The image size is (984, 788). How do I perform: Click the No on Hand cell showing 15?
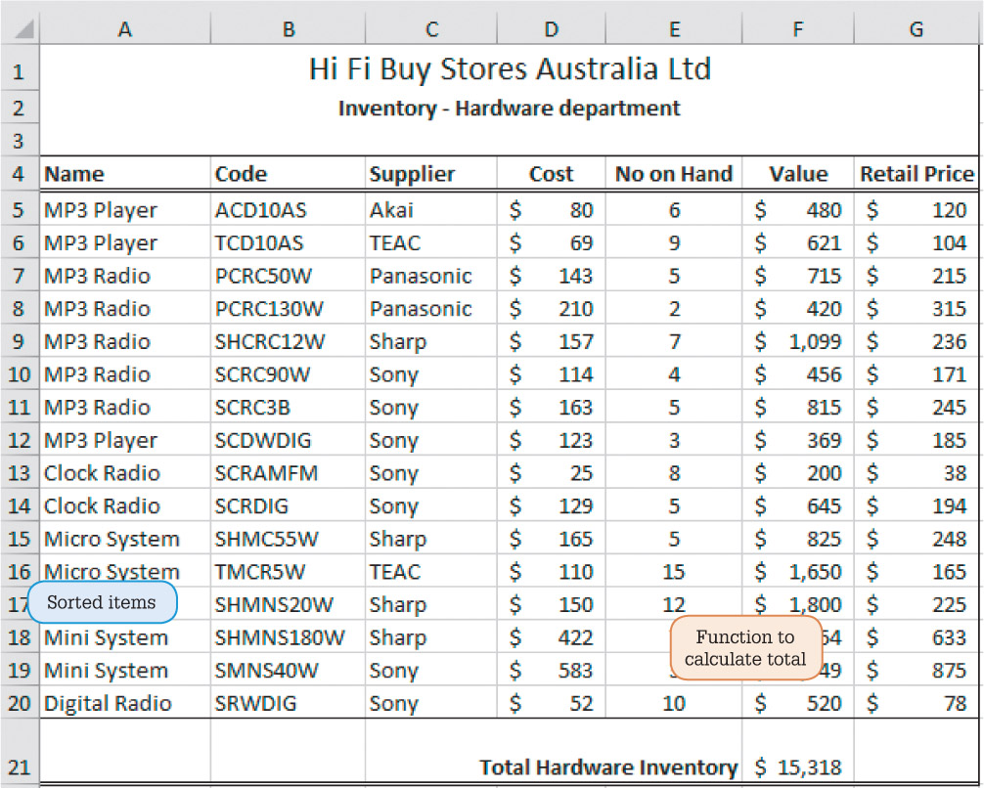coord(674,572)
